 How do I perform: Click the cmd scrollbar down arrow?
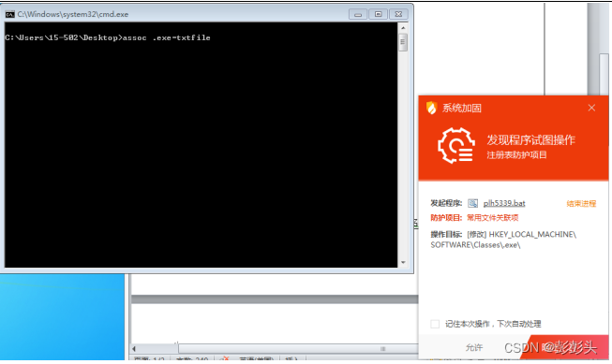403,263
